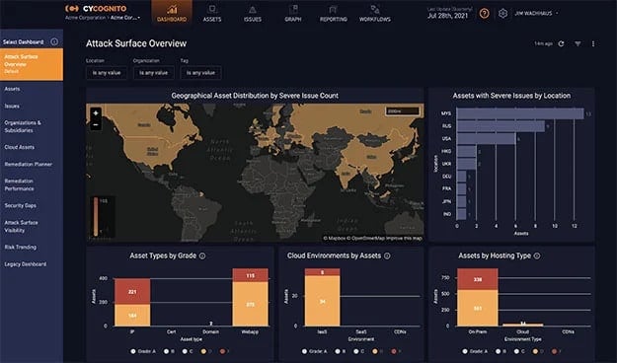Screen dimensions: 617x363
Task: Click red legend swatch in Cloud Environments chart
Action: [394, 351]
